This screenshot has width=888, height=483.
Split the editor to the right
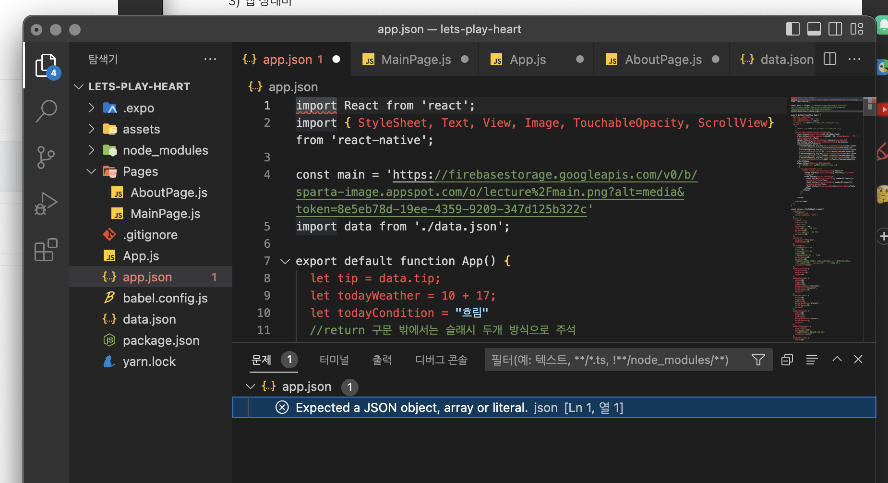click(x=830, y=59)
